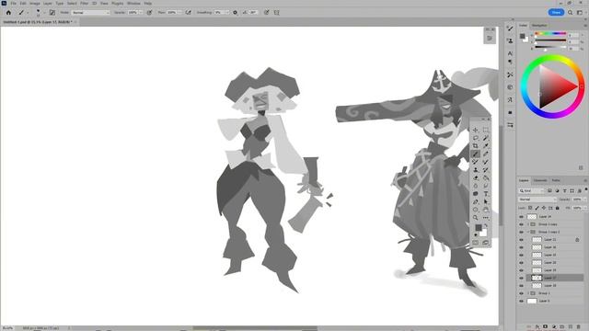This screenshot has width=589, height=331.
Task: Select the Lasso tool
Action: 475,138
